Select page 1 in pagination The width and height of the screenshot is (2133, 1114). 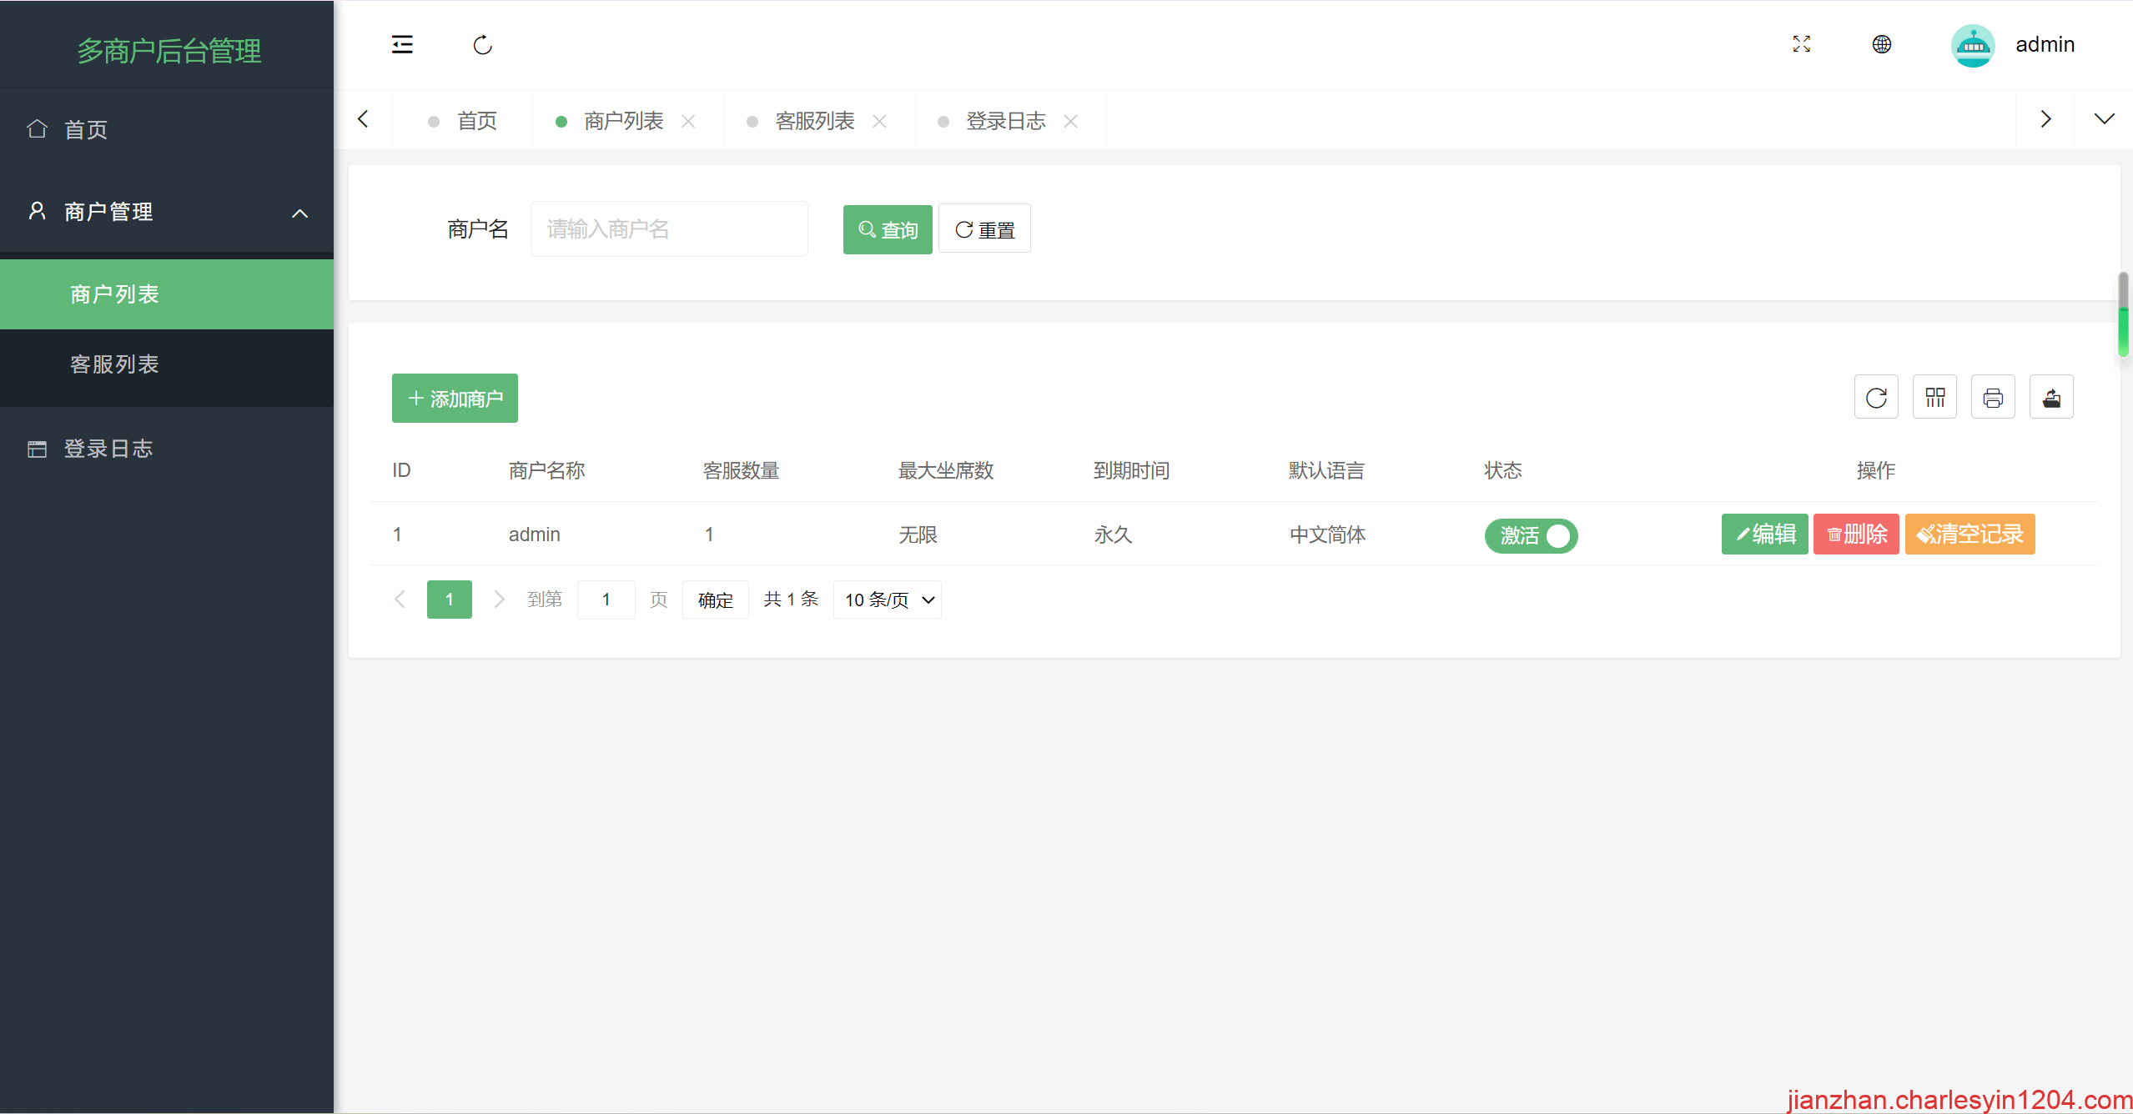click(449, 600)
